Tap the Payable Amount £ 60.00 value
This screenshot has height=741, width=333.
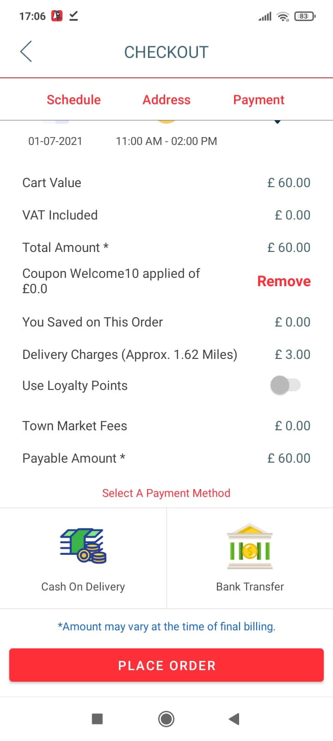289,458
